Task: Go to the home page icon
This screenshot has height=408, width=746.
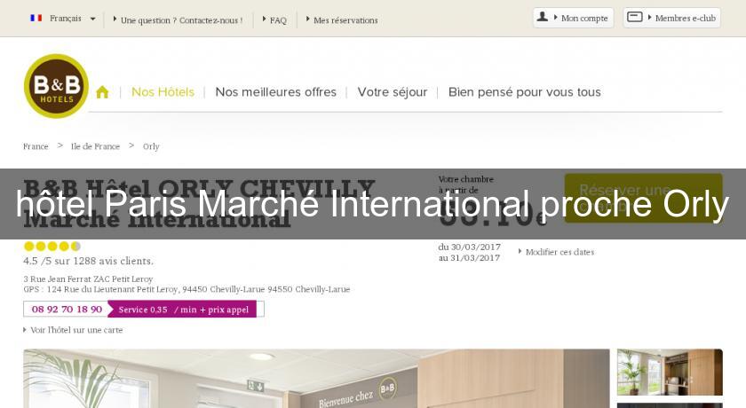Action: [102, 92]
